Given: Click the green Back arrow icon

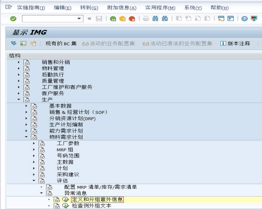Looking at the screenshot, I should (113, 19).
